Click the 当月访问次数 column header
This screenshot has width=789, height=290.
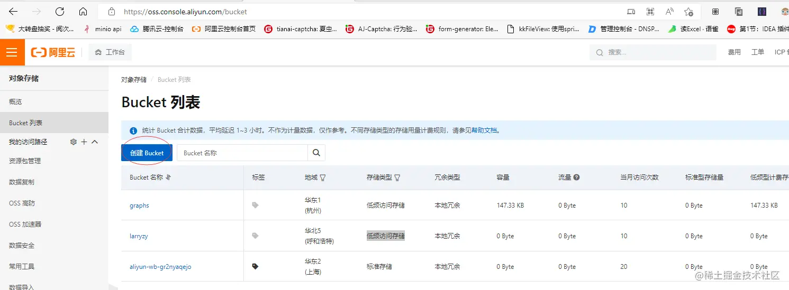pyautogui.click(x=639, y=177)
